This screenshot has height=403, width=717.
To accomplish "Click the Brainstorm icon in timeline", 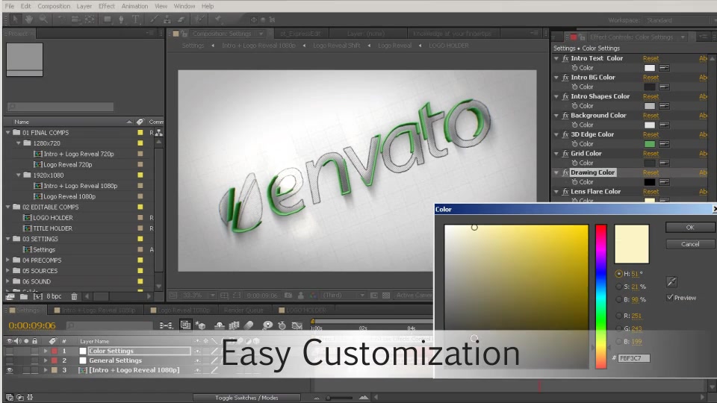I will click(267, 325).
